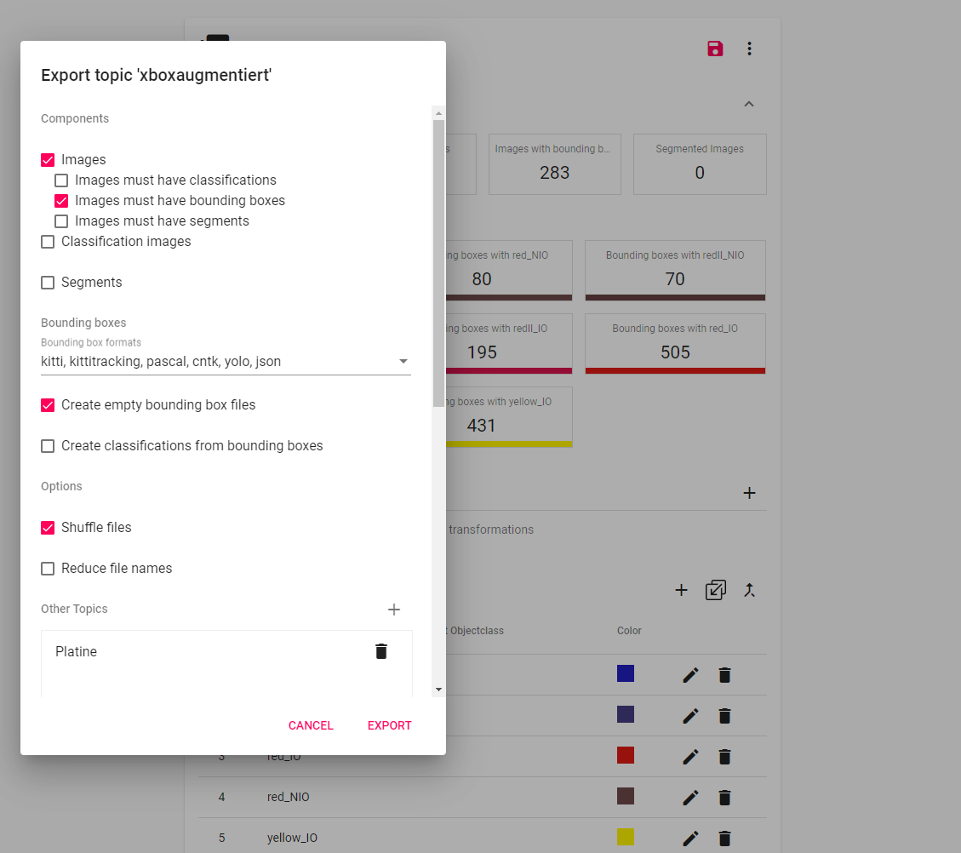Delete the red_NIO objectclass

click(x=724, y=797)
